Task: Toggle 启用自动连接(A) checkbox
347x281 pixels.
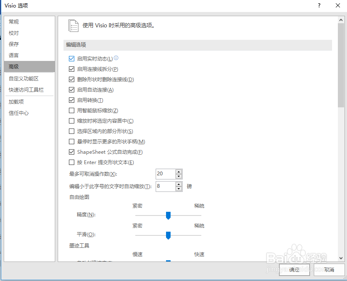Action: point(71,90)
